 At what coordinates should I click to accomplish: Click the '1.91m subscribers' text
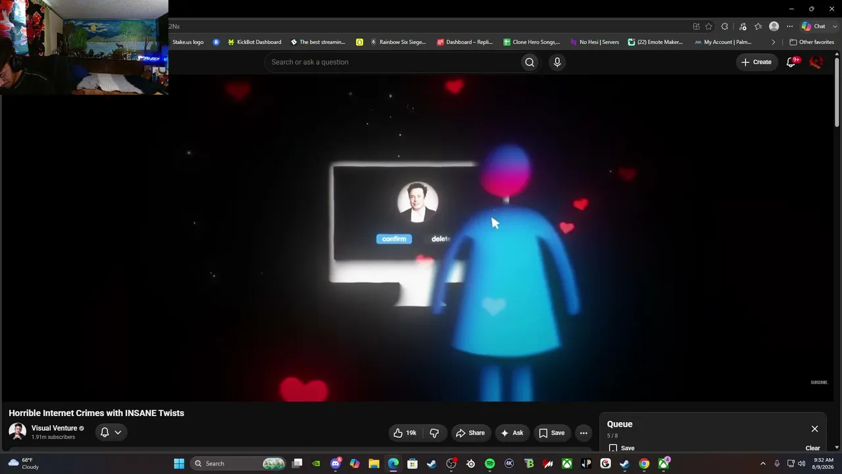pos(53,437)
